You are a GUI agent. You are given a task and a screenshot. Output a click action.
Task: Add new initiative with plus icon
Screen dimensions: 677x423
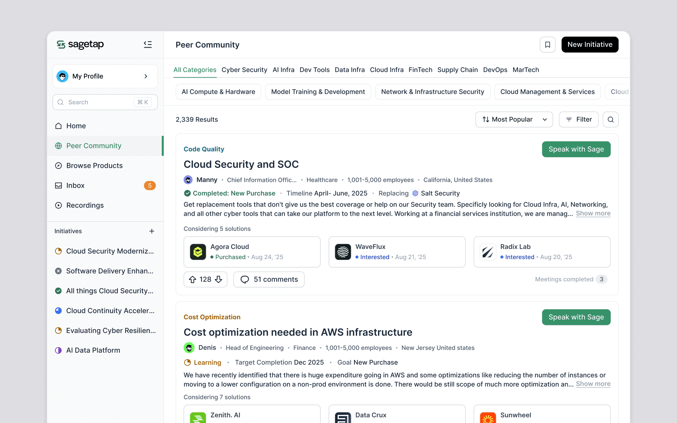[x=152, y=231]
